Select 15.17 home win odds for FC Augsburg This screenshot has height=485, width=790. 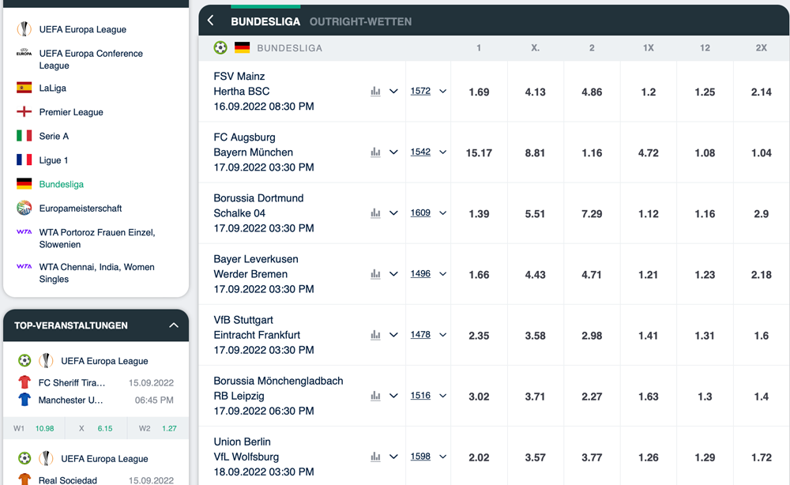(479, 152)
